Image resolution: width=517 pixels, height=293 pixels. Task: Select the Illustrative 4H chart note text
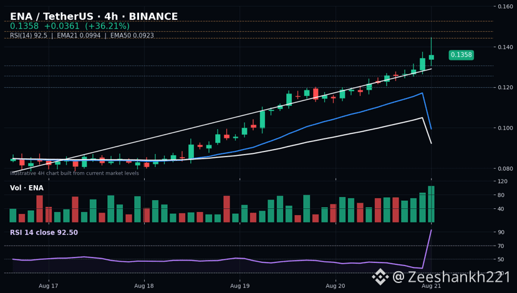pos(74,173)
